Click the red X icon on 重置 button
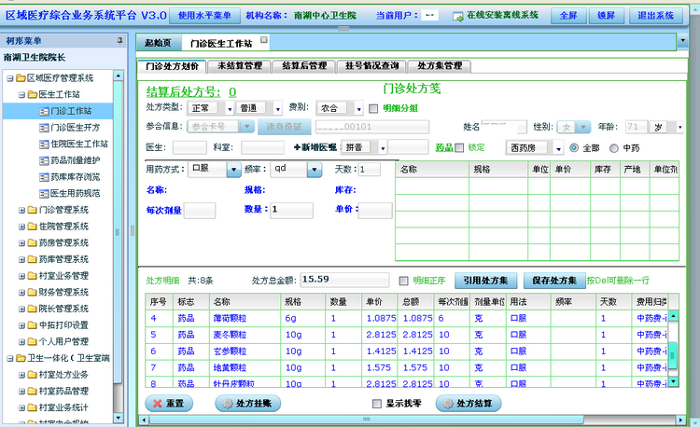Image resolution: width=700 pixels, height=427 pixels. (x=157, y=404)
